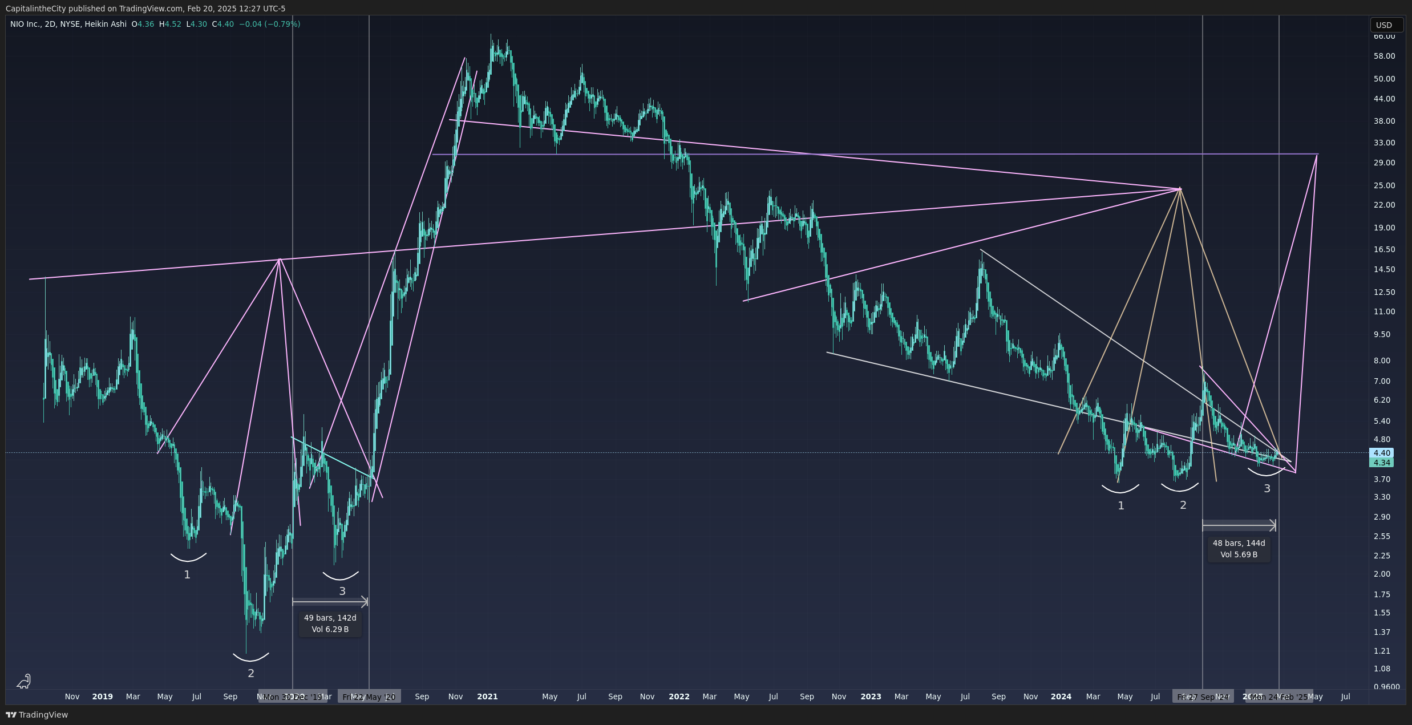
Task: Click the 33.00 price scale value
Action: tap(1384, 143)
